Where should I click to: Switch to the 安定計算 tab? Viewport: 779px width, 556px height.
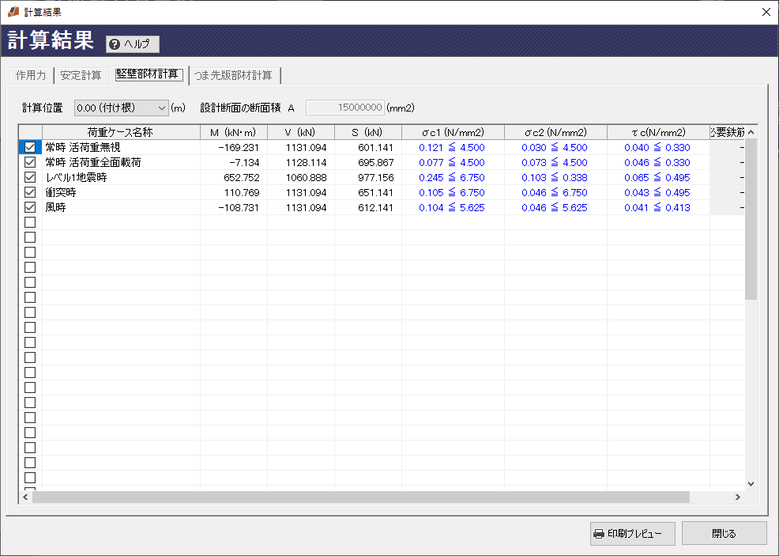(81, 76)
